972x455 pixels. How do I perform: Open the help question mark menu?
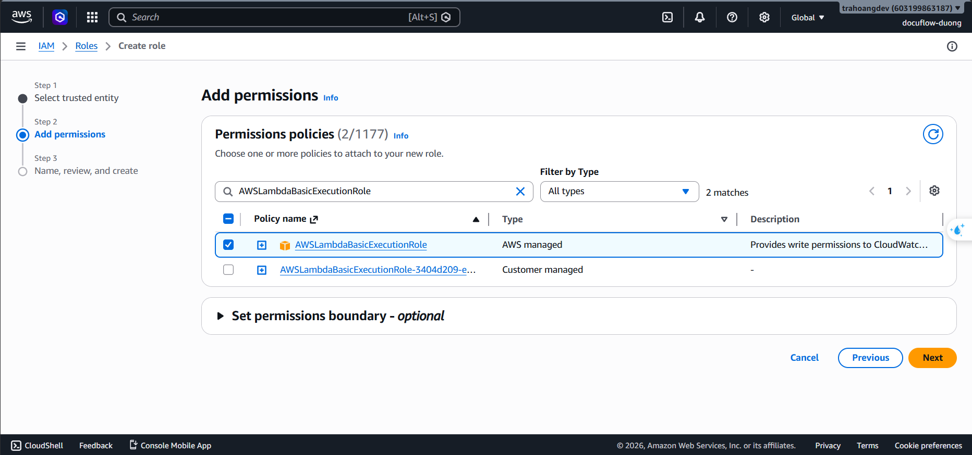(x=732, y=17)
